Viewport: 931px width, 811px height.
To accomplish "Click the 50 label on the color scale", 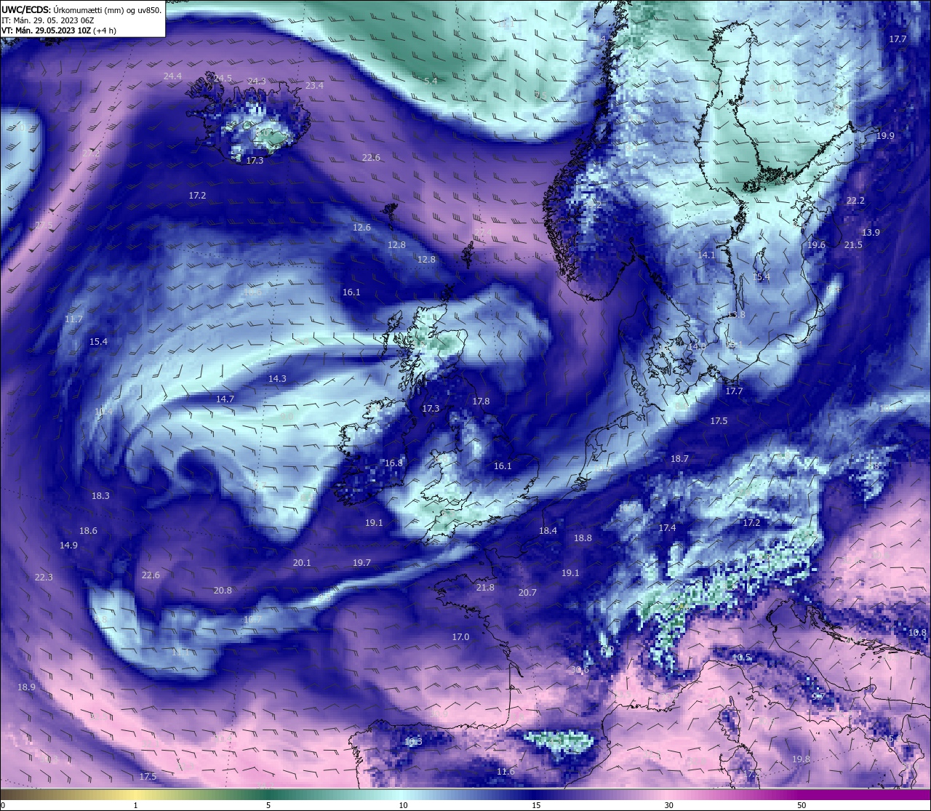I will tap(802, 805).
